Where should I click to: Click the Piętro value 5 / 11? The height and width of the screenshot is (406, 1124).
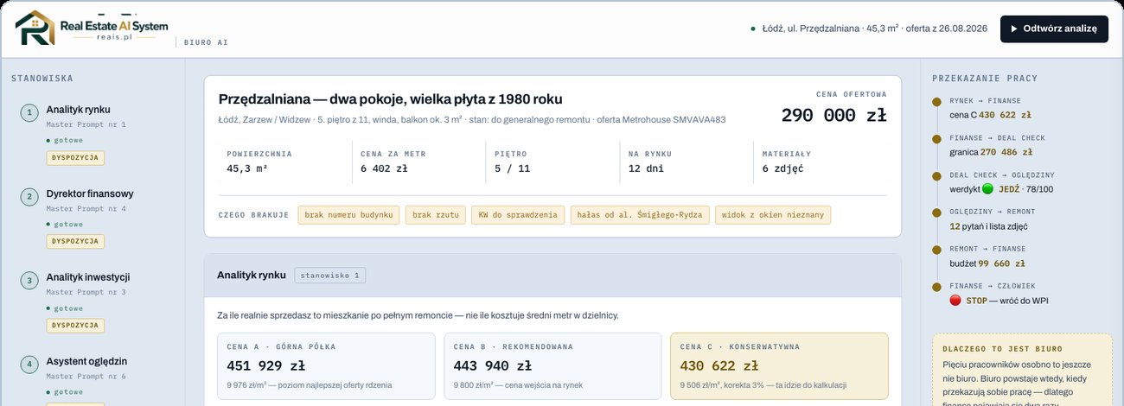click(x=512, y=168)
